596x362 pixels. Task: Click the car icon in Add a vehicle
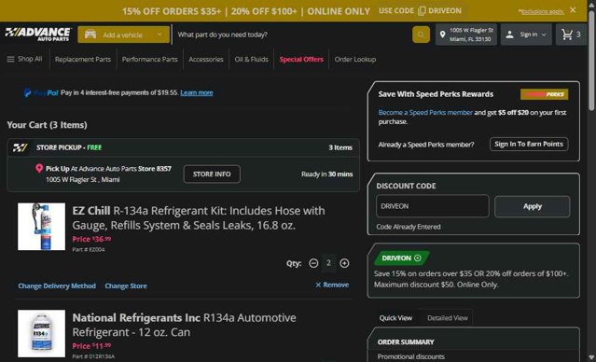[90, 35]
